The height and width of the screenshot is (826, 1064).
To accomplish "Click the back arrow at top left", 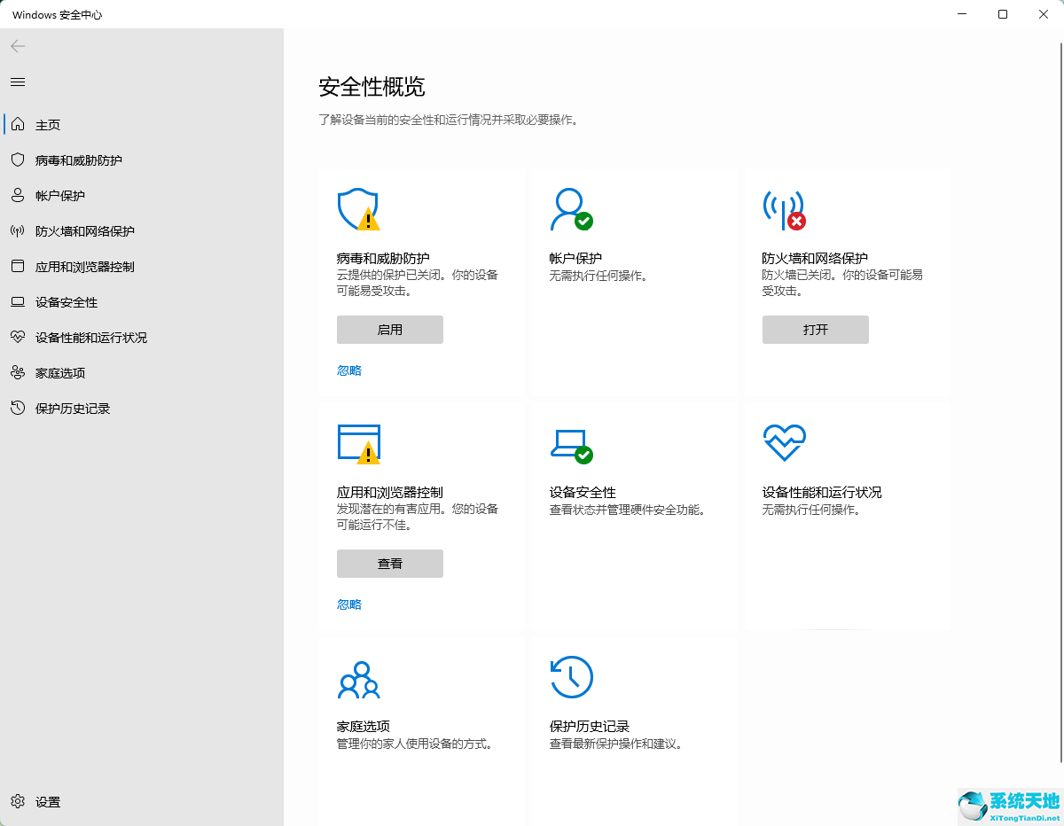I will 17,46.
